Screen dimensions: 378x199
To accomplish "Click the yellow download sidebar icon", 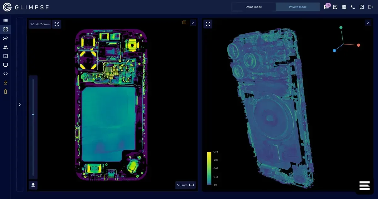I will (x=5, y=83).
